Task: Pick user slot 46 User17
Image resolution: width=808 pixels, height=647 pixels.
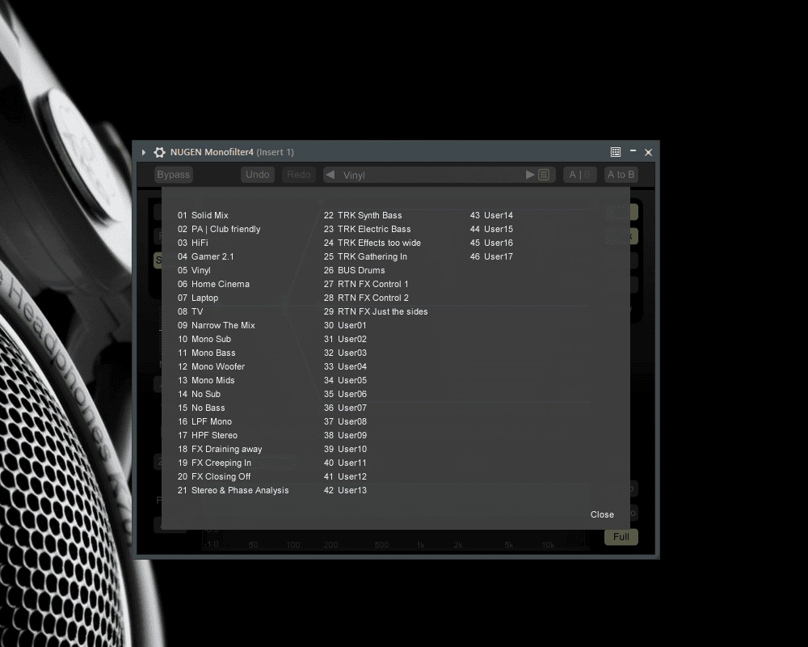Action: pos(491,256)
